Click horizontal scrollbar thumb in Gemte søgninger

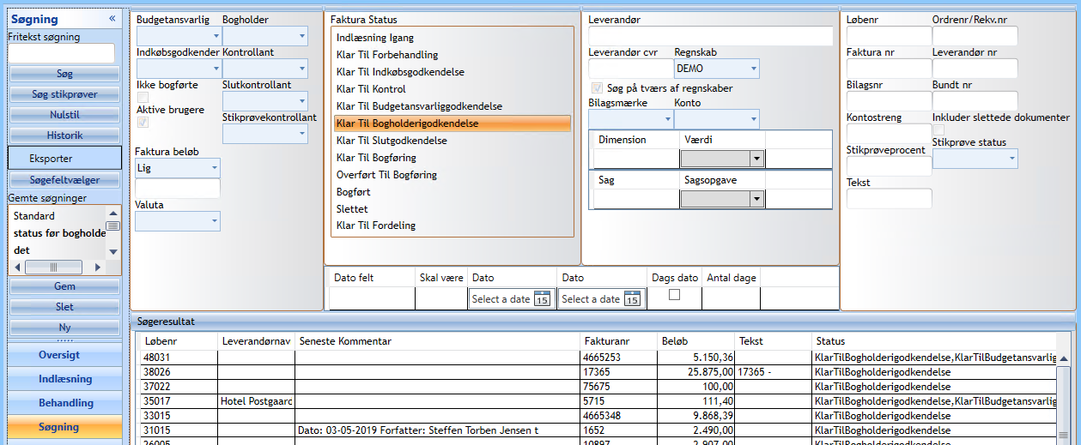(x=53, y=267)
